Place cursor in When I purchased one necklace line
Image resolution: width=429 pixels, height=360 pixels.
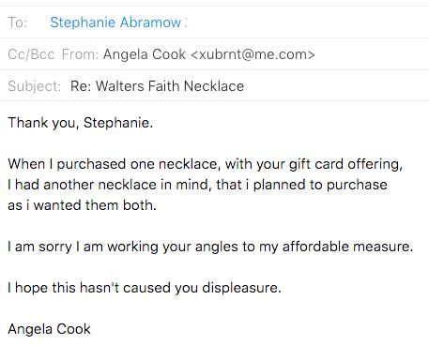[x=206, y=164]
